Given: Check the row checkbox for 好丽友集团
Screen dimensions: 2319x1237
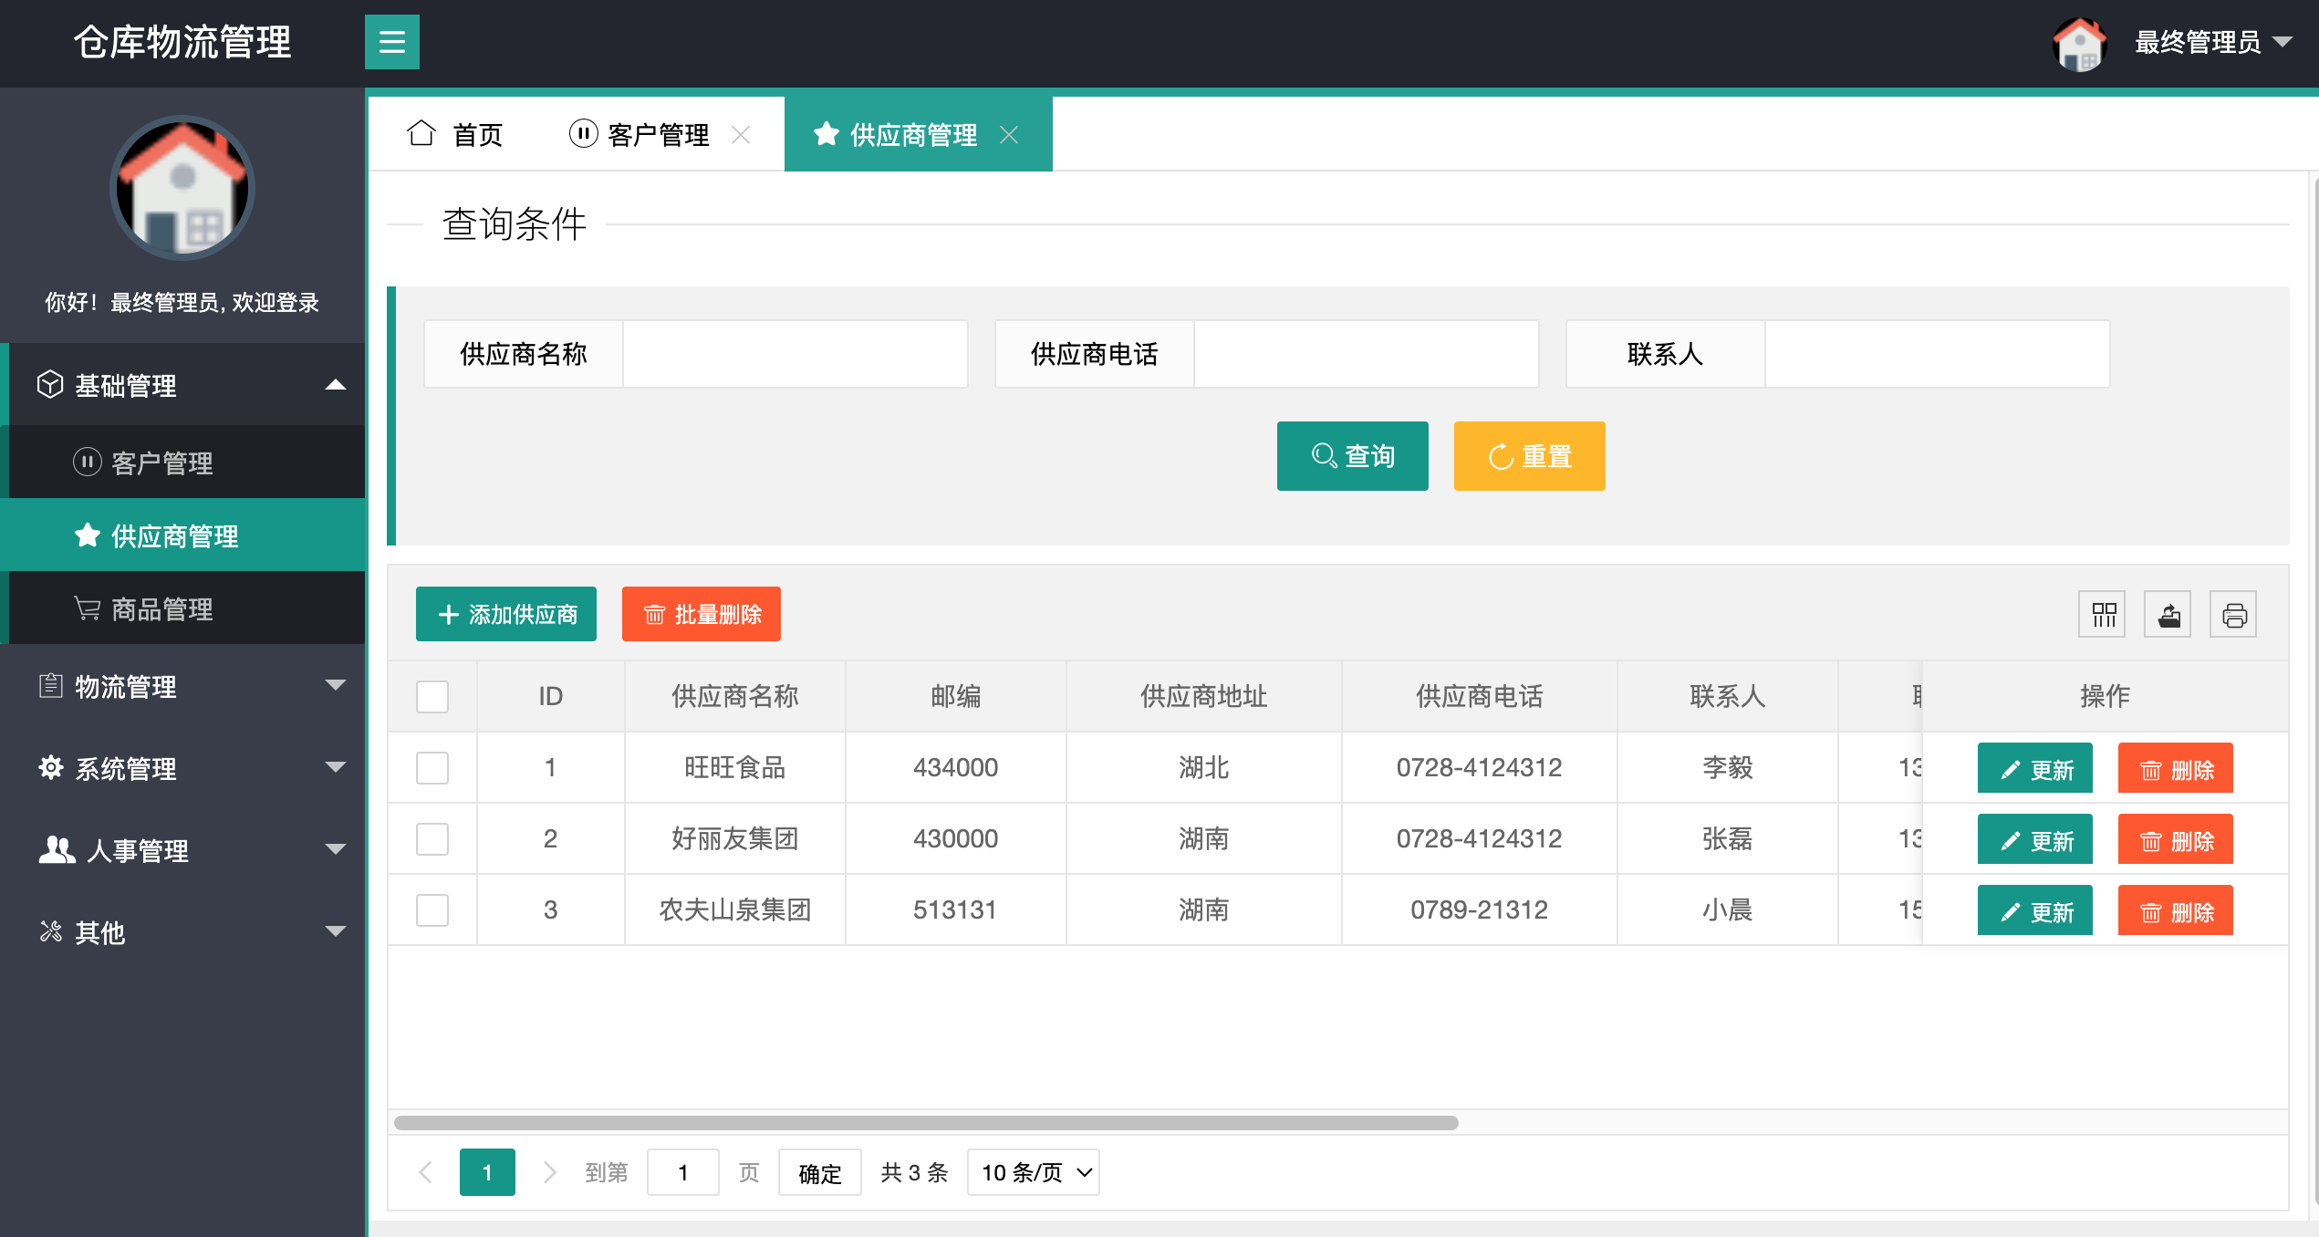Looking at the screenshot, I should tap(432, 839).
